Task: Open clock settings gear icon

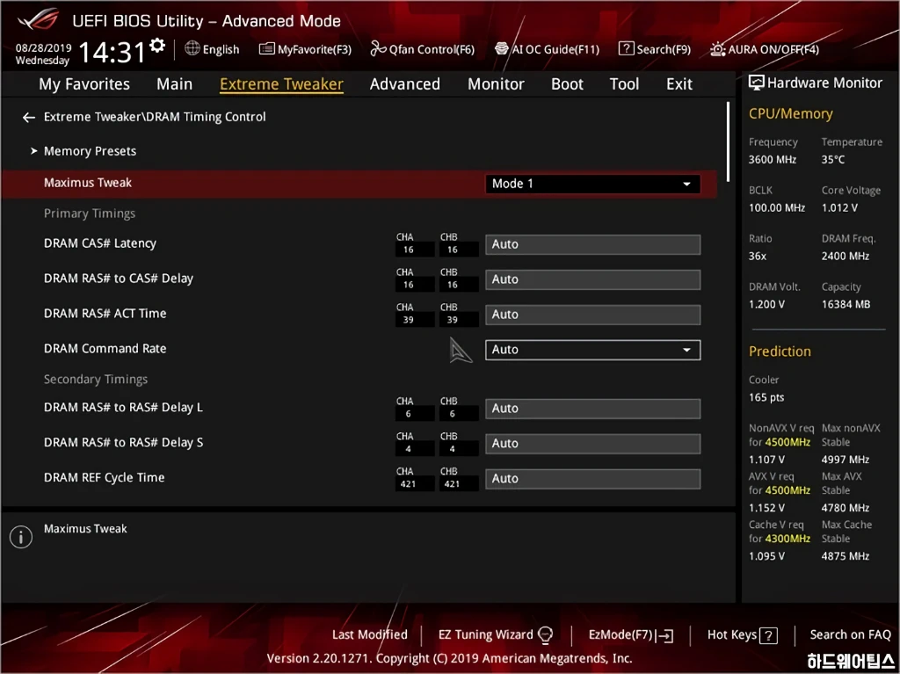Action: [156, 46]
